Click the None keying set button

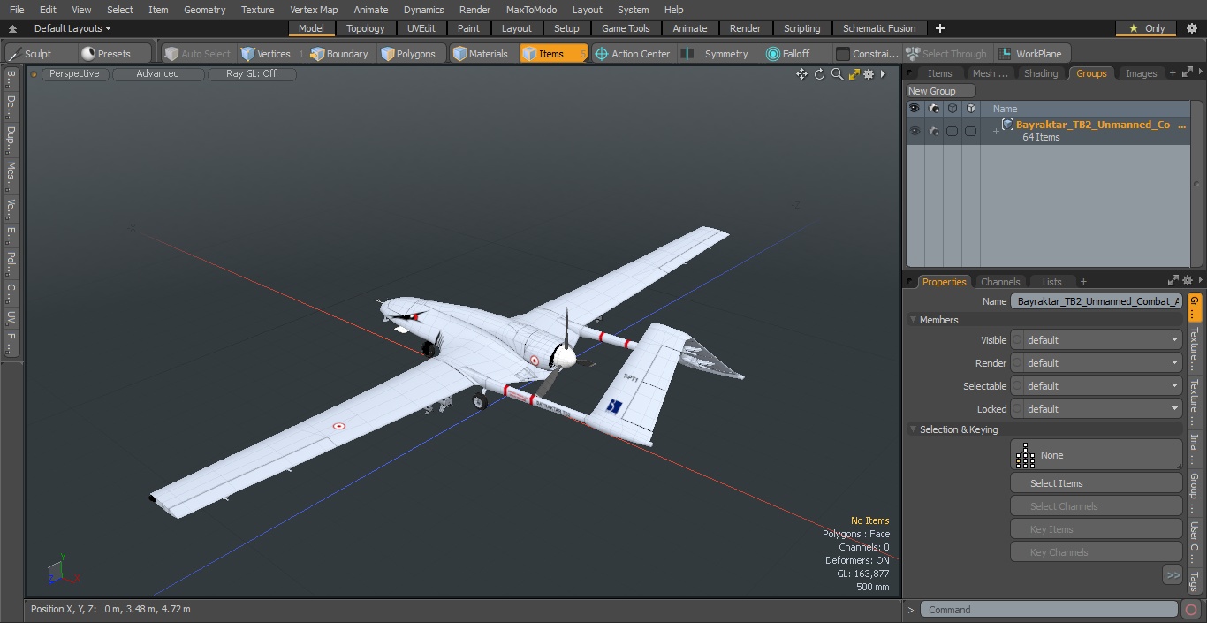[1097, 455]
